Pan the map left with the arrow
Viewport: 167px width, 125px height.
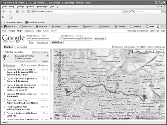[56, 54]
